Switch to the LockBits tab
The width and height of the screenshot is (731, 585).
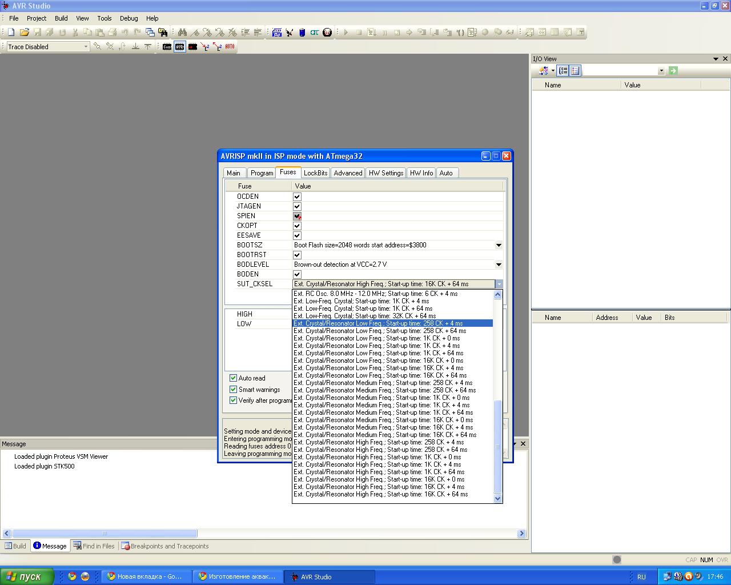[315, 173]
